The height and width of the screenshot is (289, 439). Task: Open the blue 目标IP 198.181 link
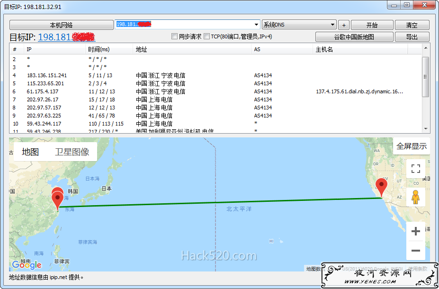67,37
